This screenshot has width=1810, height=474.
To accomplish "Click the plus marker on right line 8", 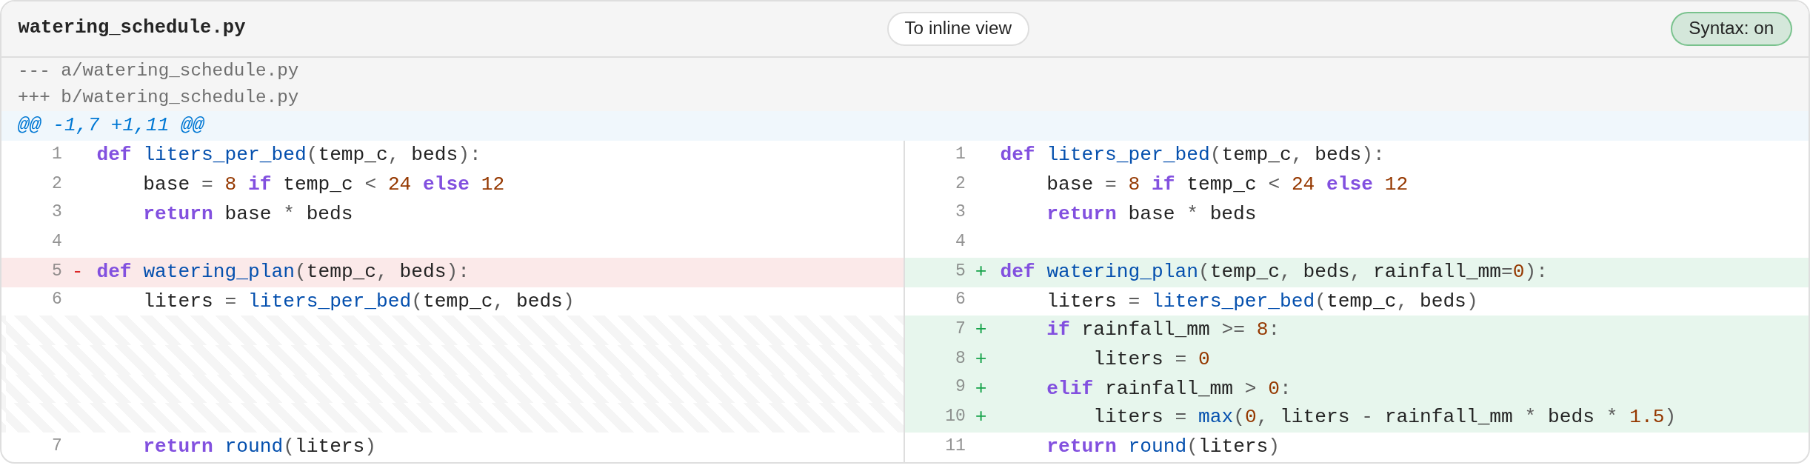I will pos(981,359).
